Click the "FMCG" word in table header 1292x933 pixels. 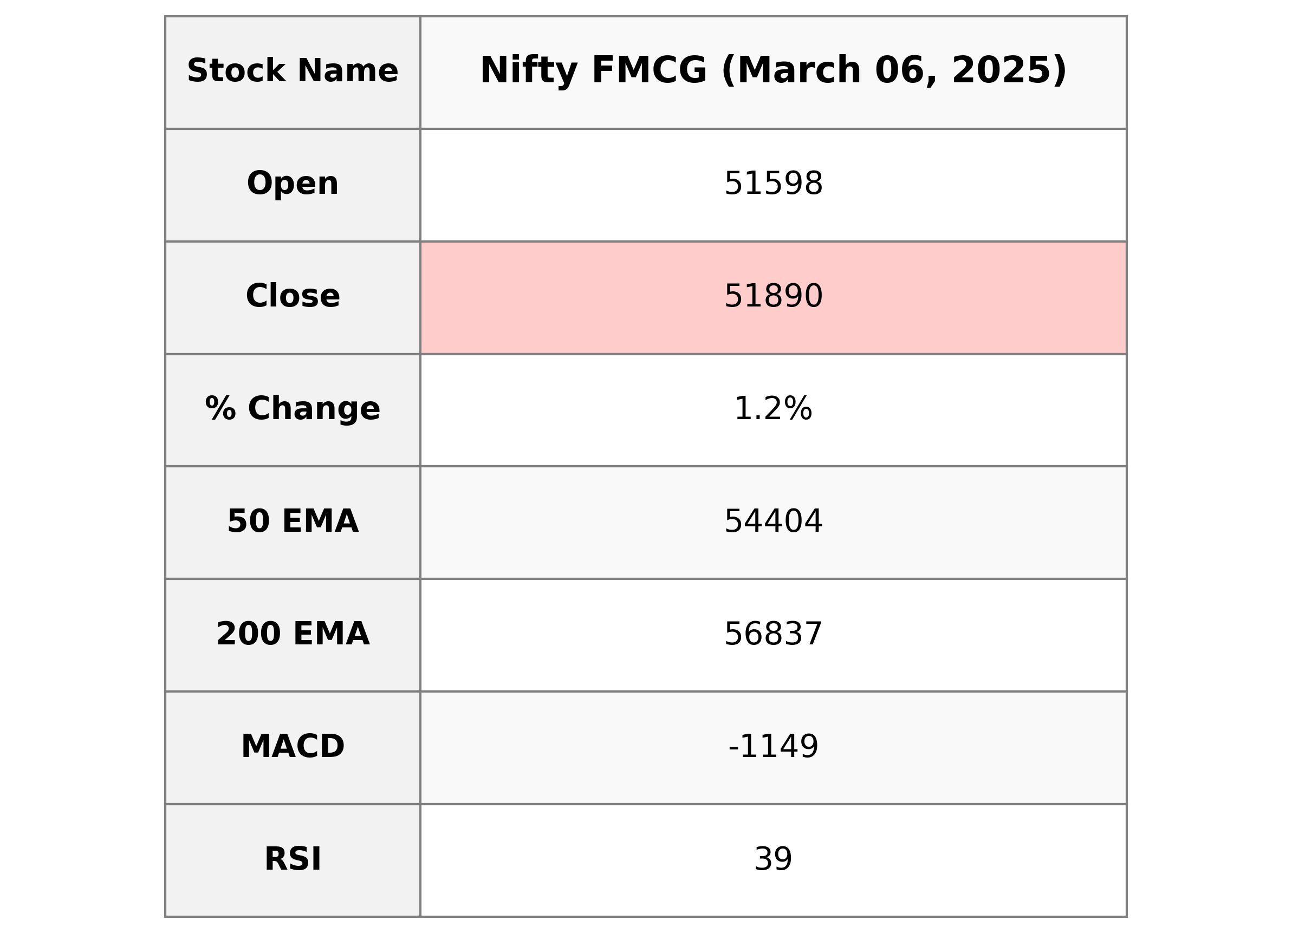pyautogui.click(x=649, y=71)
